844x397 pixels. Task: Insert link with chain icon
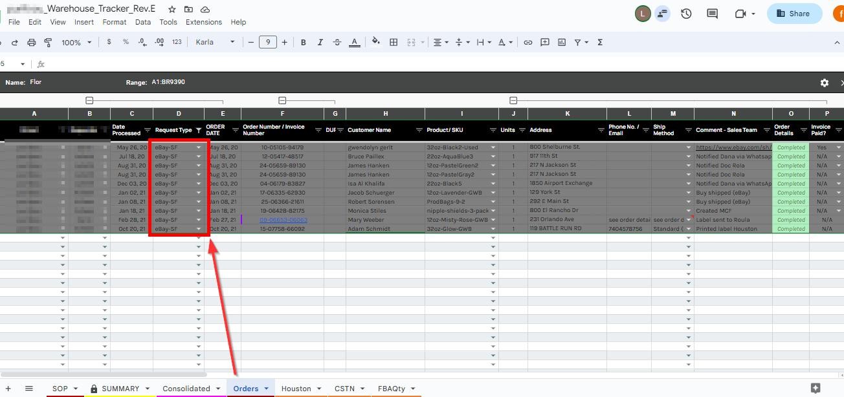[x=528, y=42]
